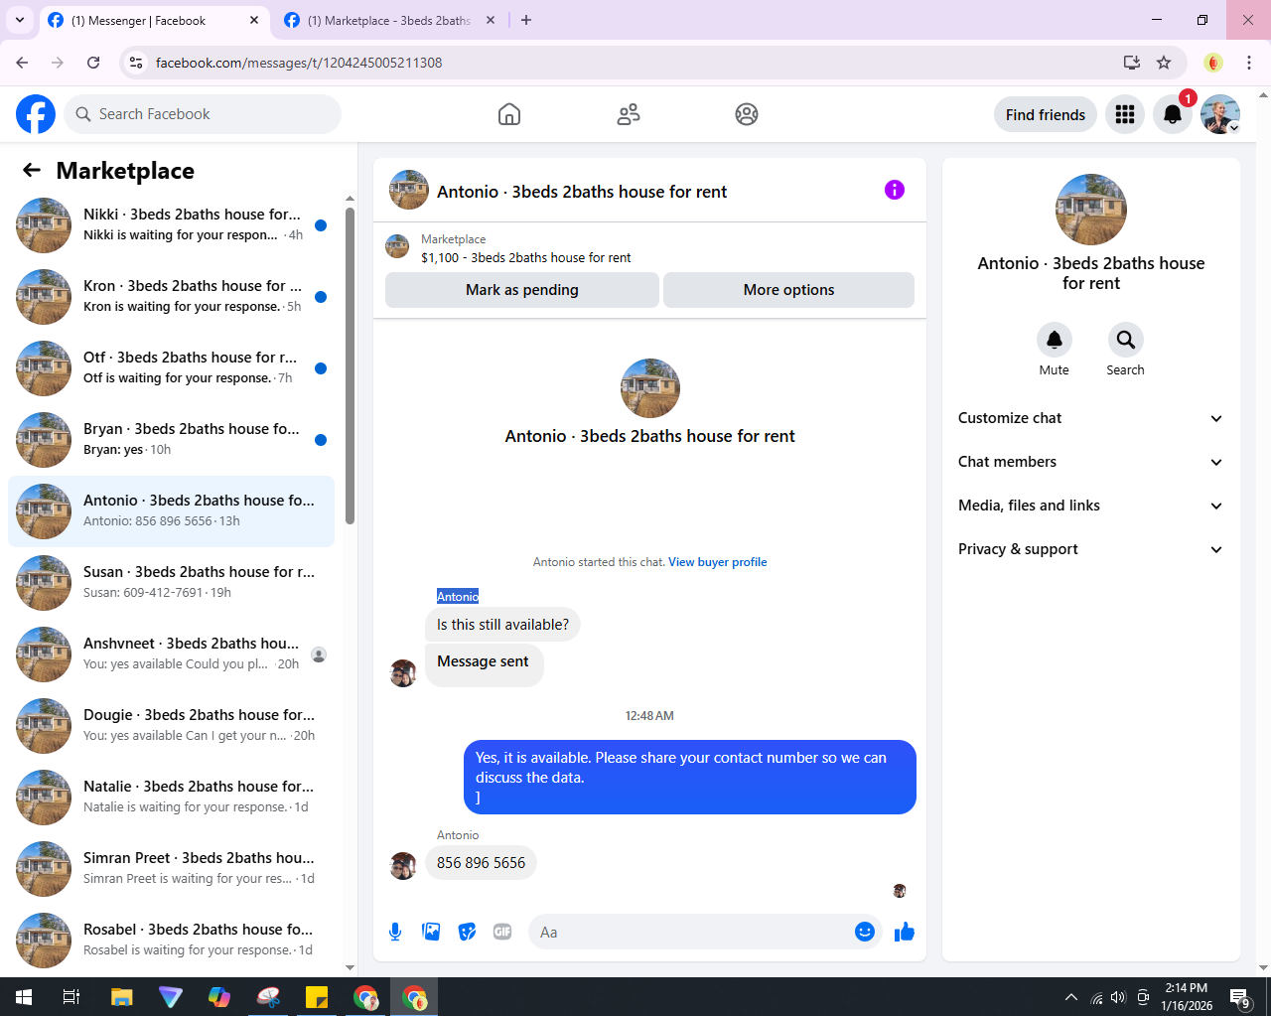
Task: Open Dougie's conversation
Action: pos(171,726)
